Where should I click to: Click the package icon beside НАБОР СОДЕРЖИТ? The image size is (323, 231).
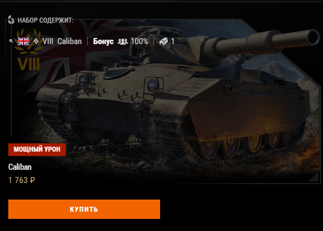pyautogui.click(x=11, y=20)
